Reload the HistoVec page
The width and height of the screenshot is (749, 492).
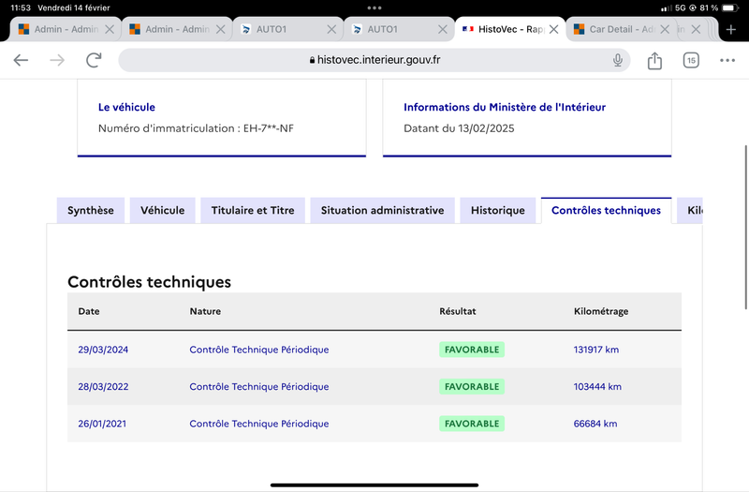pos(94,60)
